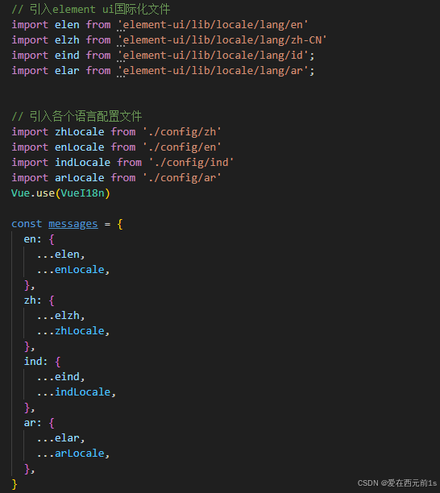440x493 pixels.
Task: Click the eind identifier in the import line
Action: tap(67, 56)
